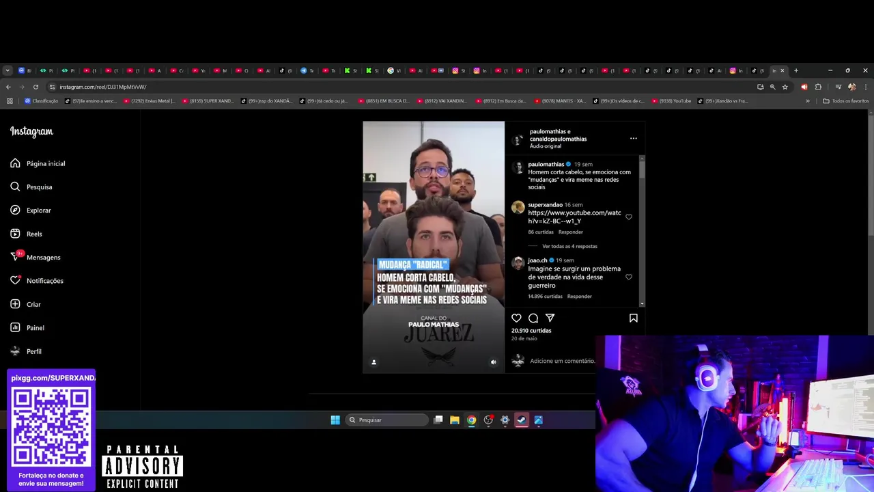874x492 pixels.
Task: Like joao.ch's comment
Action: click(x=629, y=277)
